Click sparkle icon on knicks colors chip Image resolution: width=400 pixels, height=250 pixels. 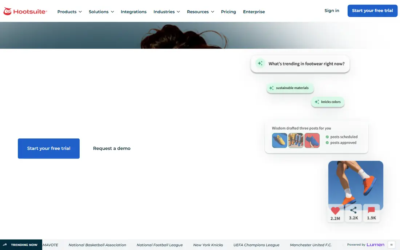[317, 102]
